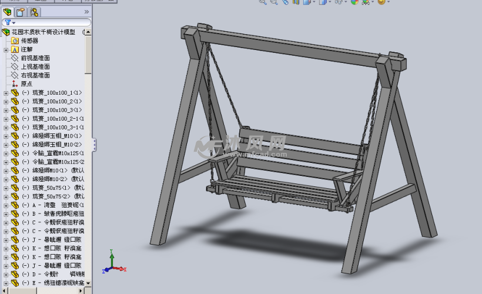482x294 pixels.
Task: Click the 'A -' component part icon
Action: [15, 205]
